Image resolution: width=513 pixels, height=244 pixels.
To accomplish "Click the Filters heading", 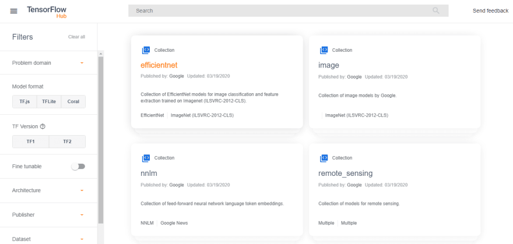I will click(23, 37).
